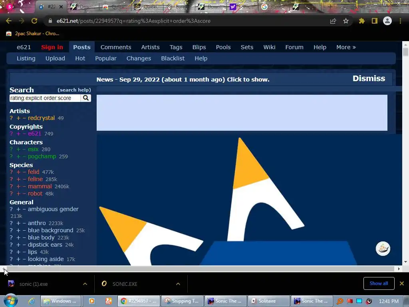Exclude the lips tag with its minus

(24, 252)
